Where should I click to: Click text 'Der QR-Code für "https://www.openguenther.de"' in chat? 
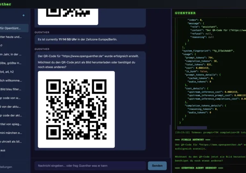coord(71,56)
